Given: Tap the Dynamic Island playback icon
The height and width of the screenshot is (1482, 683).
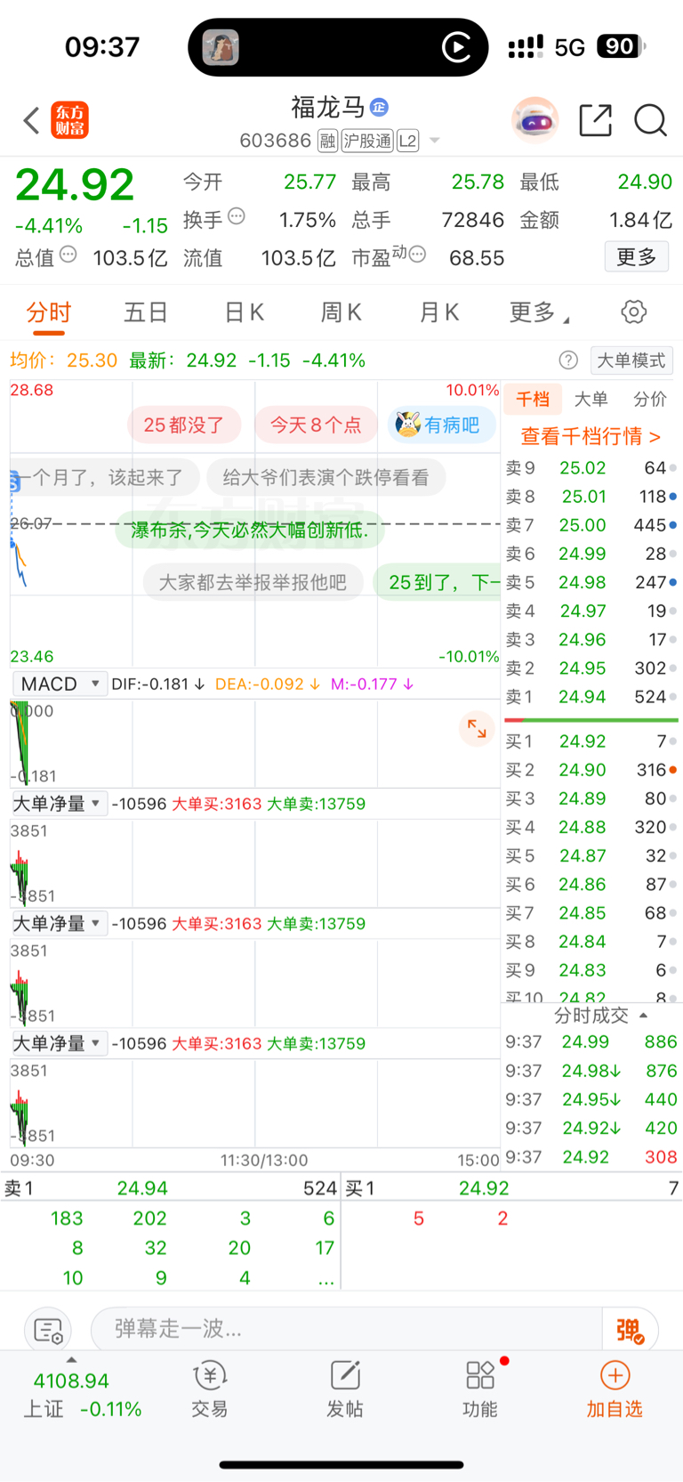Looking at the screenshot, I should coord(456,47).
